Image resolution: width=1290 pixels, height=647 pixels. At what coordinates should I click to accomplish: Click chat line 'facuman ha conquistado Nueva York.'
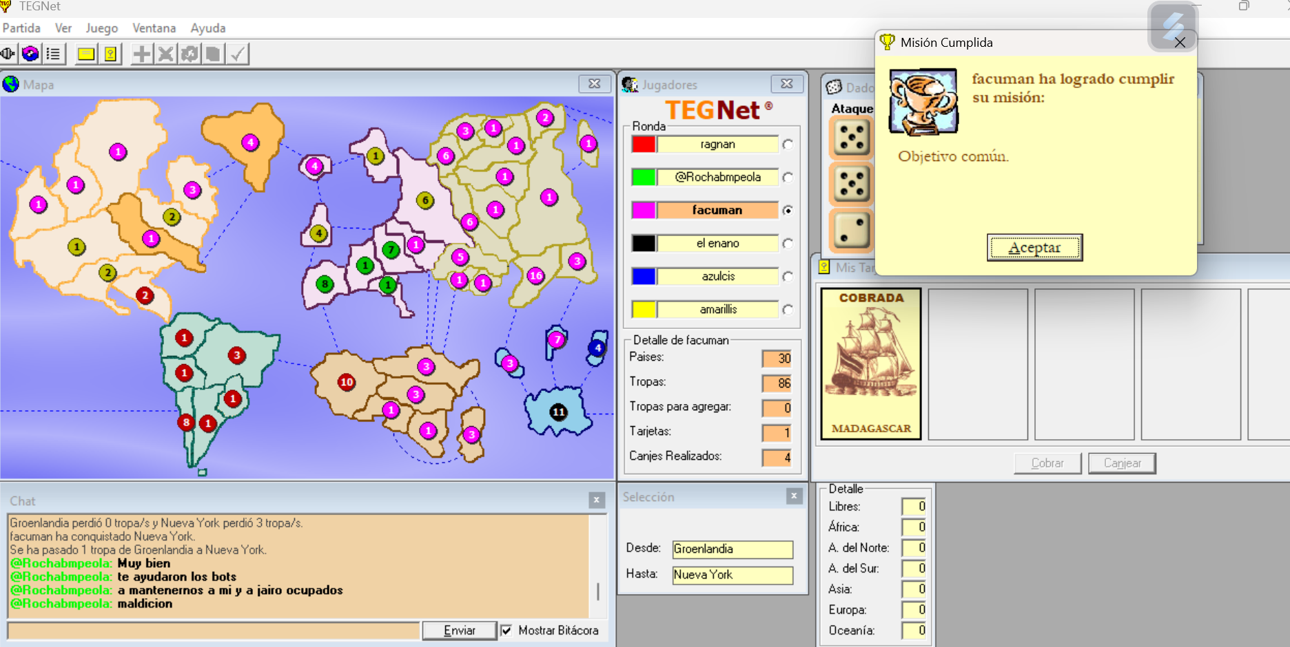[x=103, y=536]
